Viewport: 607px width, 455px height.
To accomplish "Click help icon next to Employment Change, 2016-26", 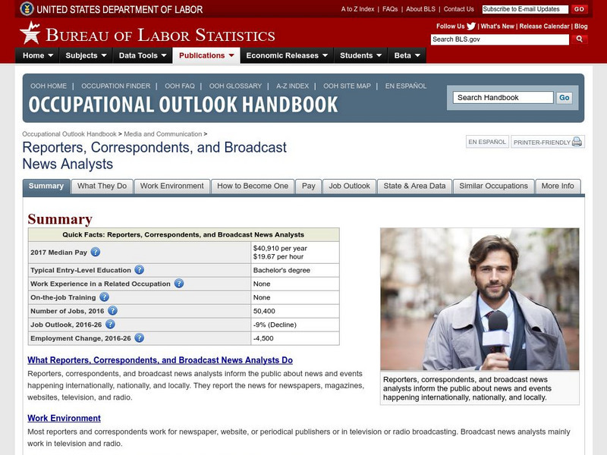I will [139, 338].
